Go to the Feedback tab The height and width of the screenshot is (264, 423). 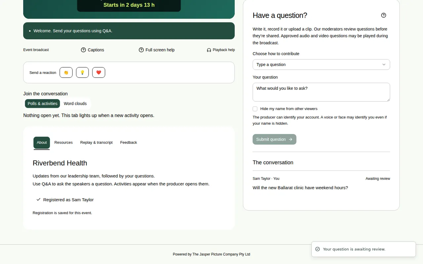129,143
